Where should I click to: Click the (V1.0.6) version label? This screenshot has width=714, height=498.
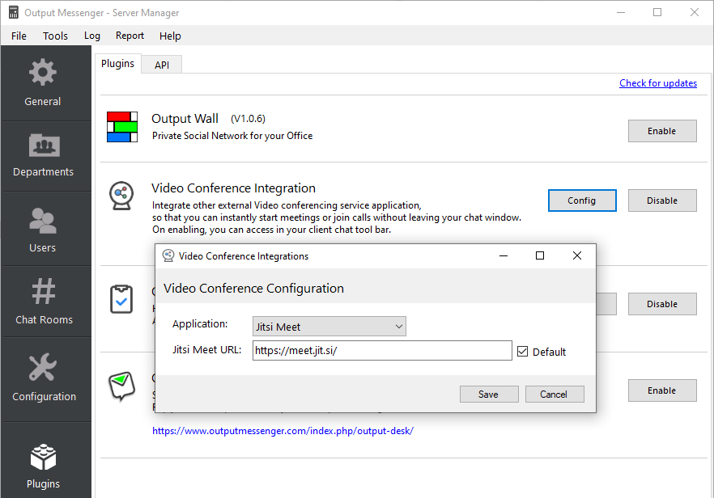pos(249,119)
